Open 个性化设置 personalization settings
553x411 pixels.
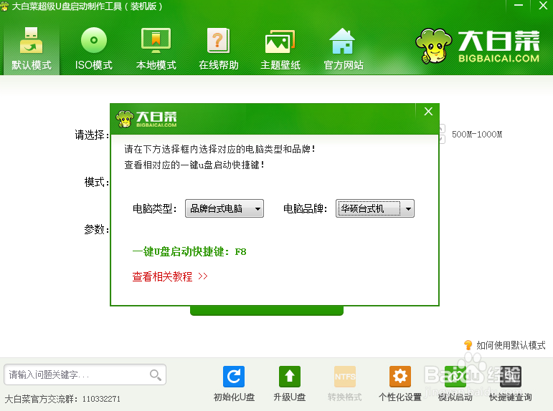coord(400,384)
